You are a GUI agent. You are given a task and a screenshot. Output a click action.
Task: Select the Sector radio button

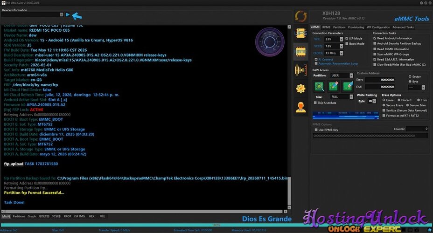pos(410,76)
